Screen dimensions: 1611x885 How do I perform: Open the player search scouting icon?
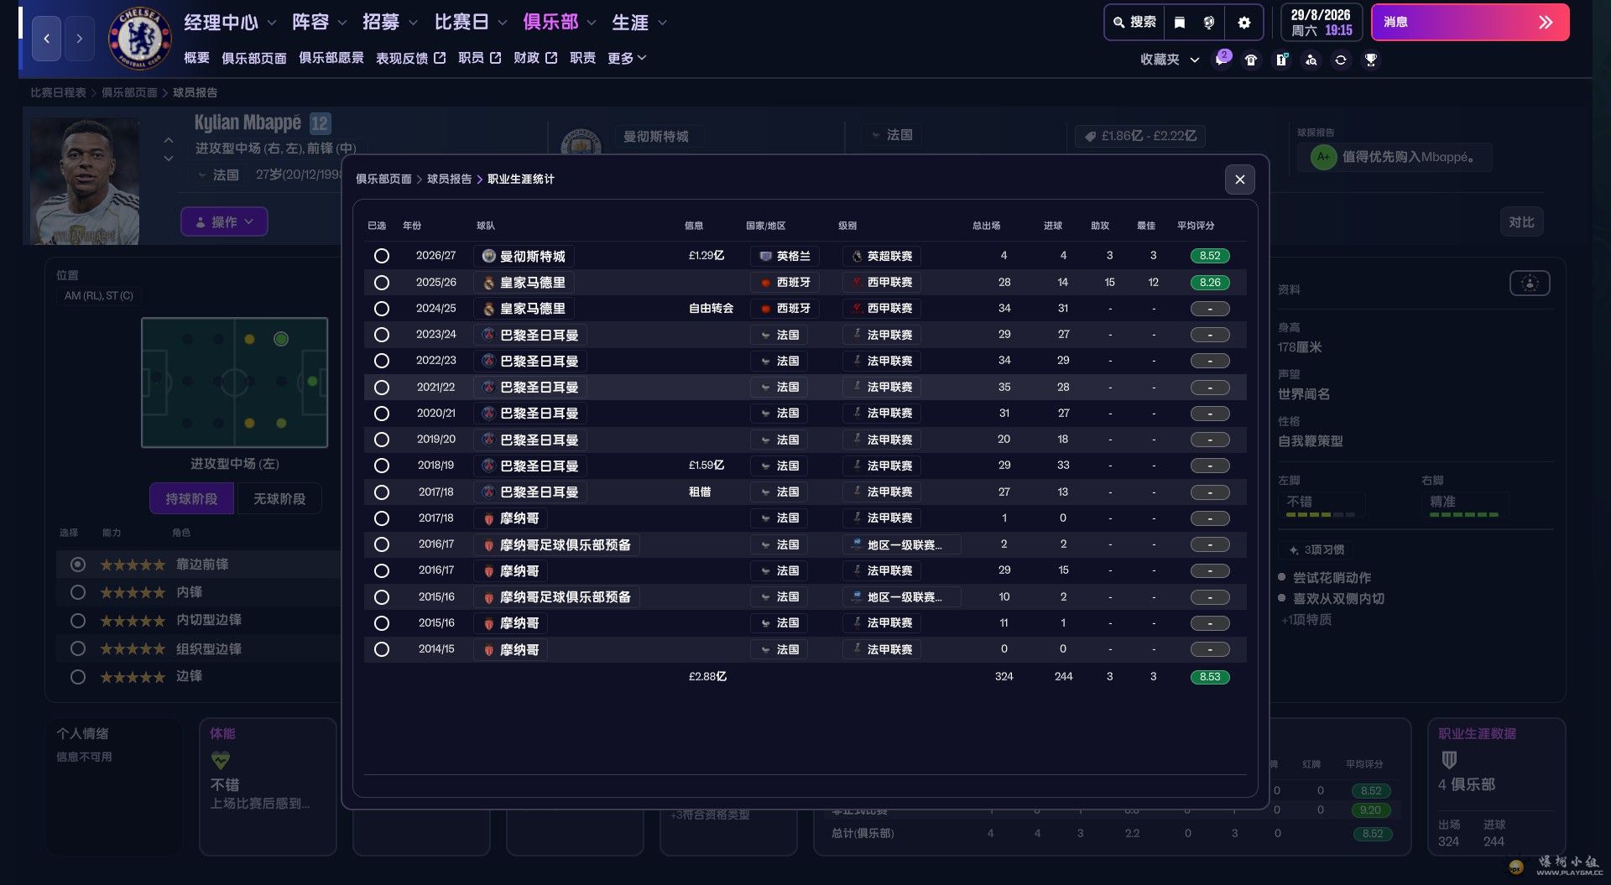point(1311,60)
